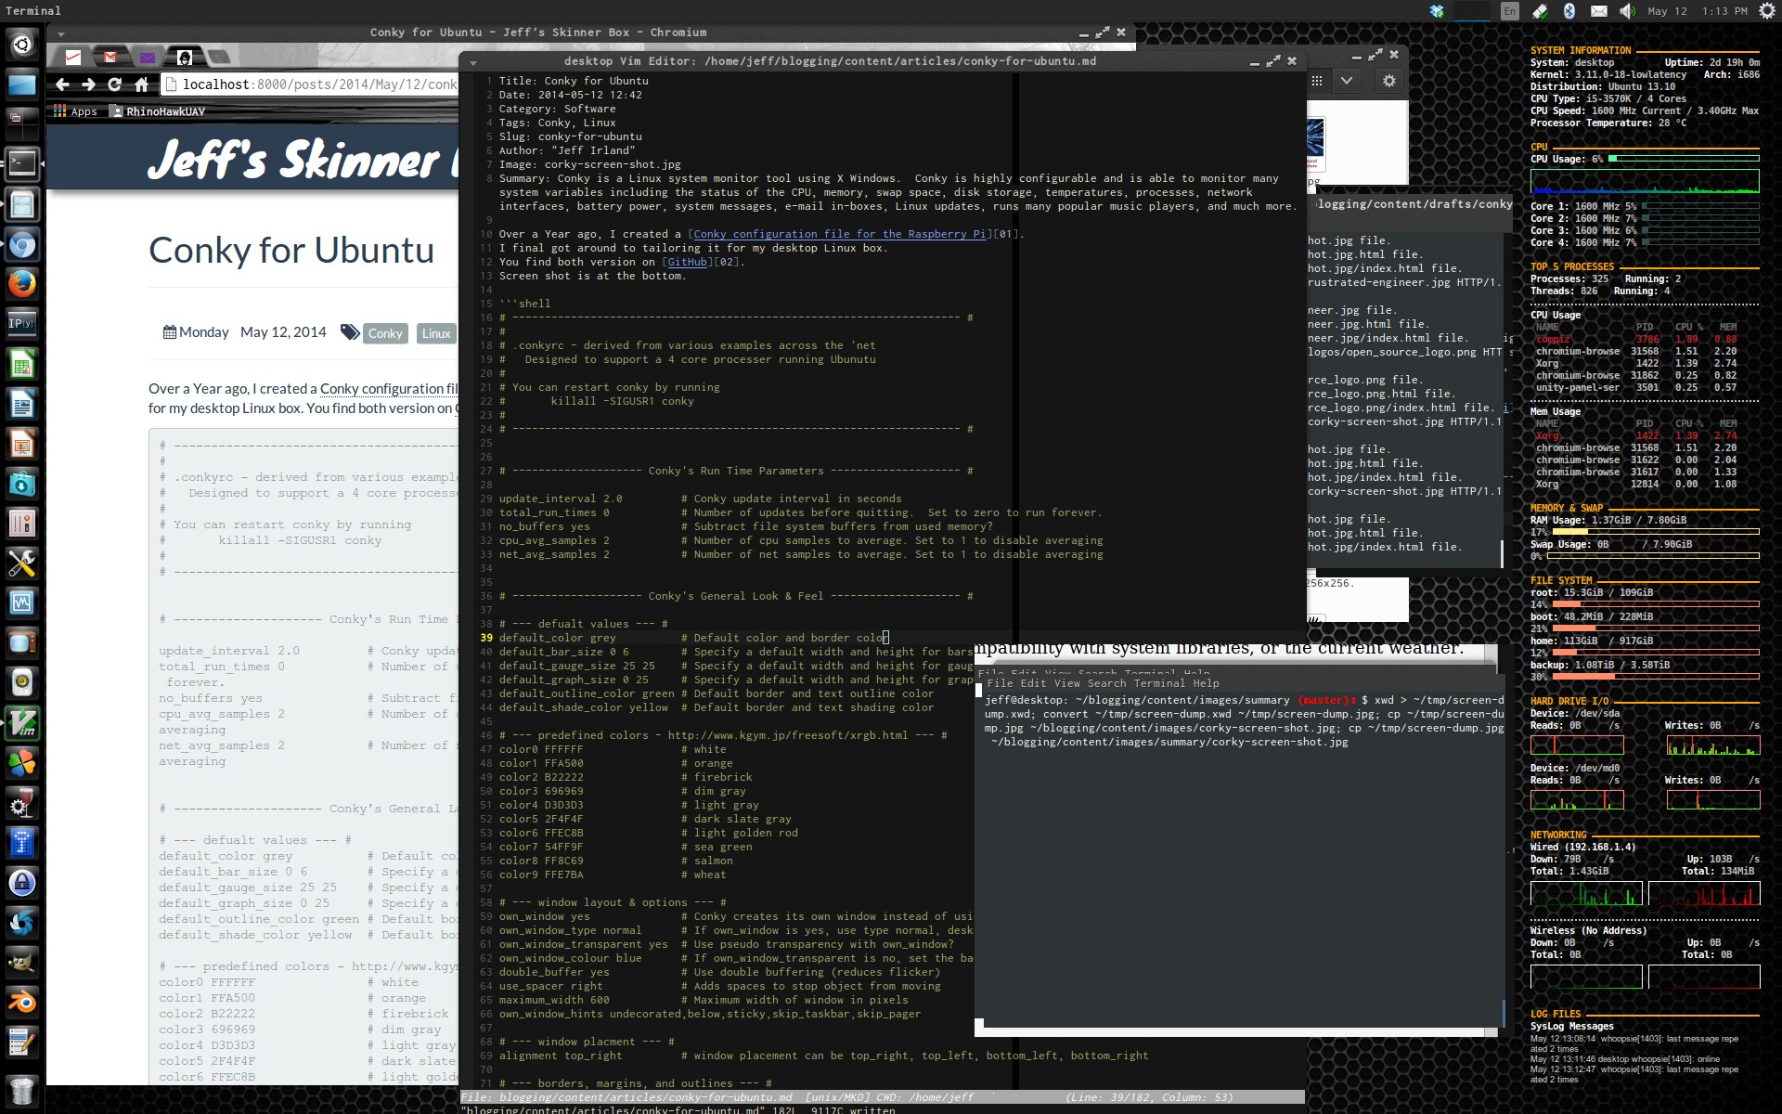Open Terminal's Help menu
The width and height of the screenshot is (1782, 1114).
tap(1206, 683)
